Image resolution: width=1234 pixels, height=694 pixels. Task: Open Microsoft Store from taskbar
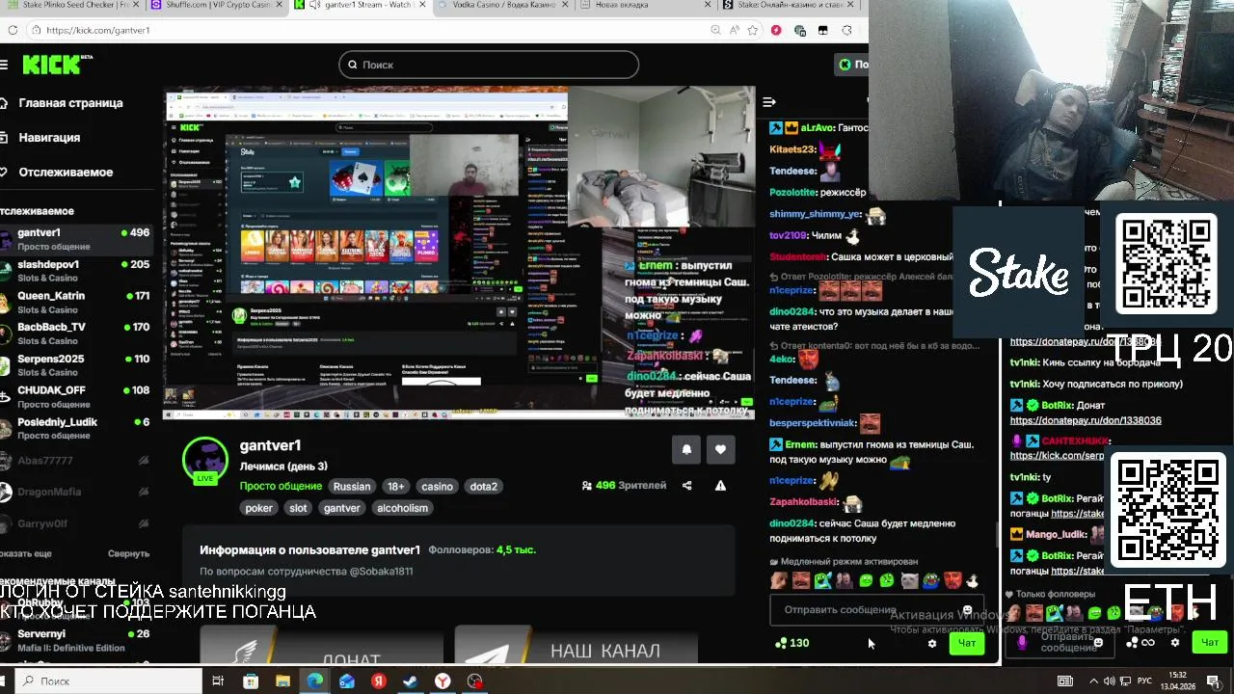coord(251,681)
